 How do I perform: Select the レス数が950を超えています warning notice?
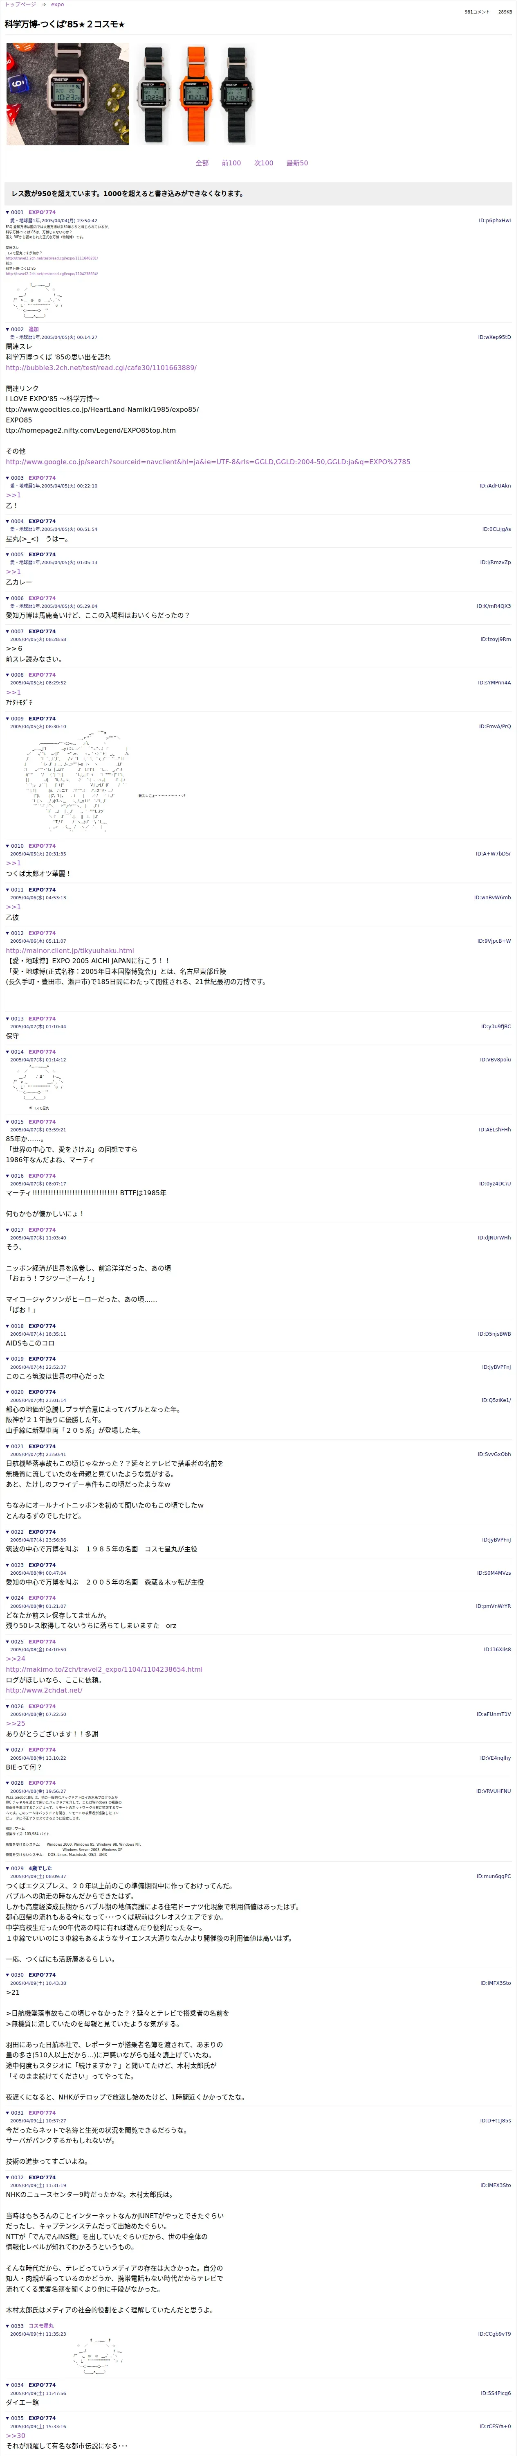pyautogui.click(x=127, y=194)
